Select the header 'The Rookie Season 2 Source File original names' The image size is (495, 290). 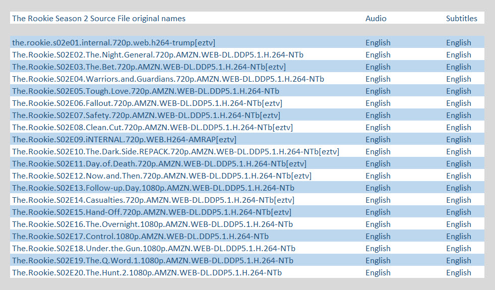99,18
